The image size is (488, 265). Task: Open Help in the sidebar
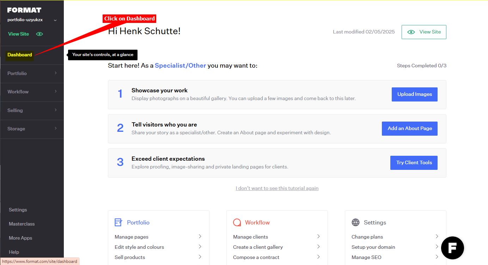pyautogui.click(x=14, y=252)
